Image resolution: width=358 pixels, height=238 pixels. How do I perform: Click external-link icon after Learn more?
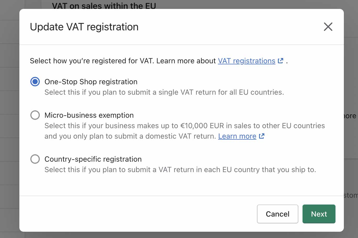tap(261, 136)
